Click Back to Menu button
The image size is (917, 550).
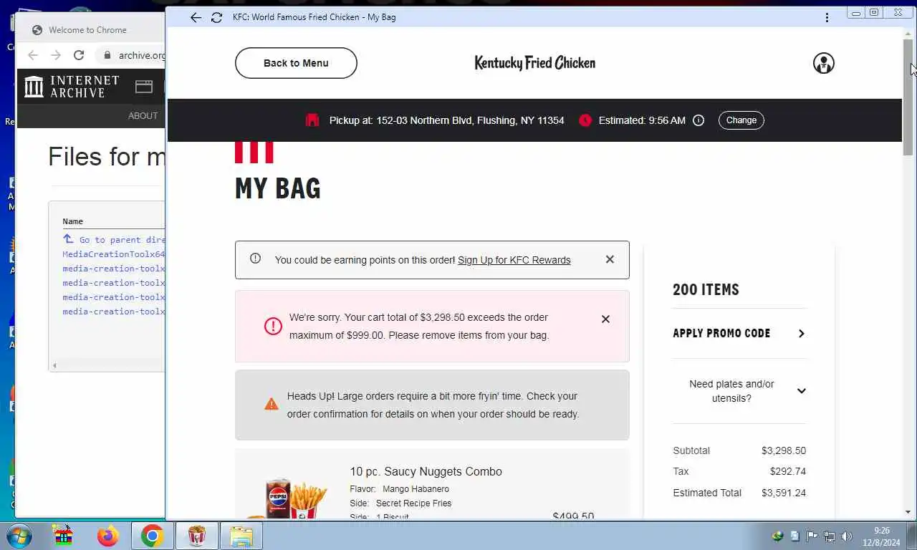click(296, 63)
